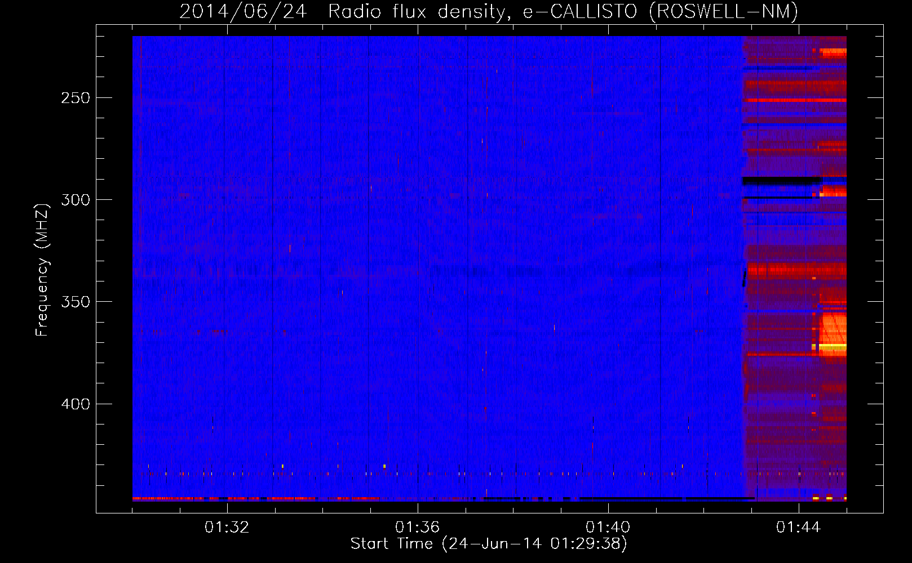Click the black horizontal band near 290 MHz
Image resolution: width=912 pixels, height=563 pixels.
(782, 181)
